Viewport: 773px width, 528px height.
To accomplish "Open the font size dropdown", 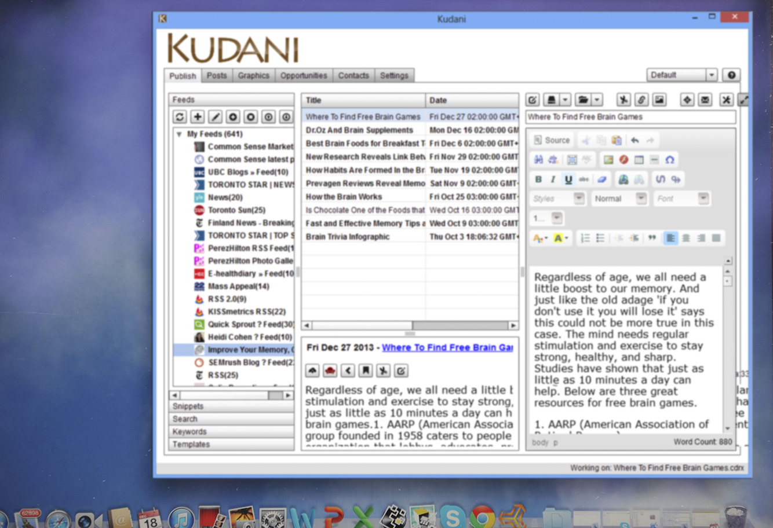I will click(x=547, y=218).
